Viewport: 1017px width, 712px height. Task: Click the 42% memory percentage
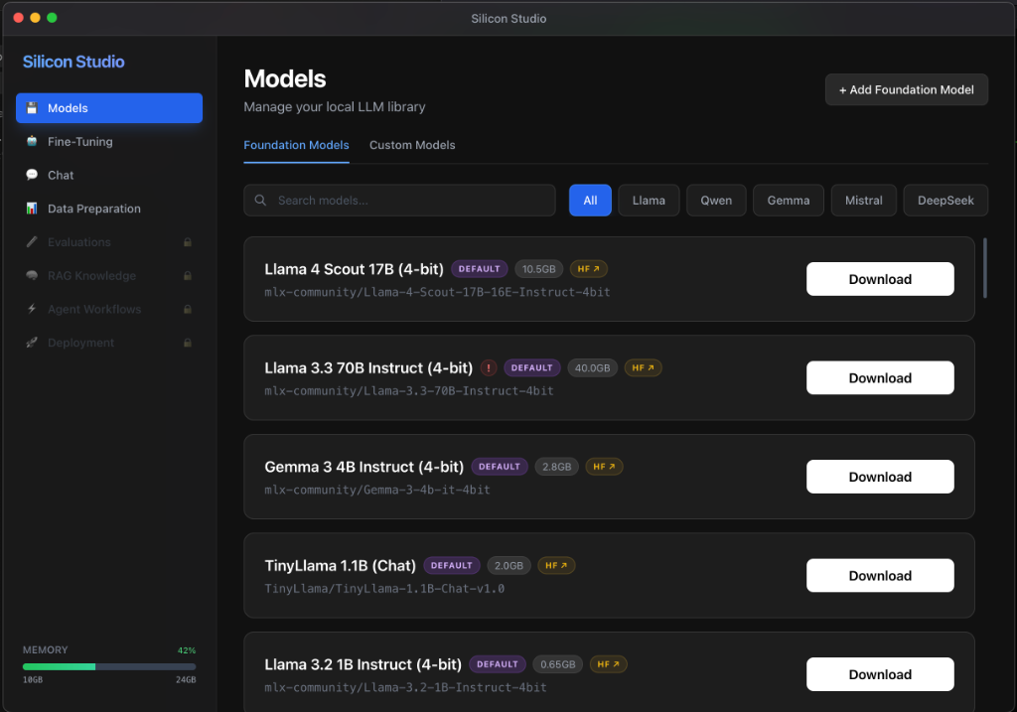187,650
